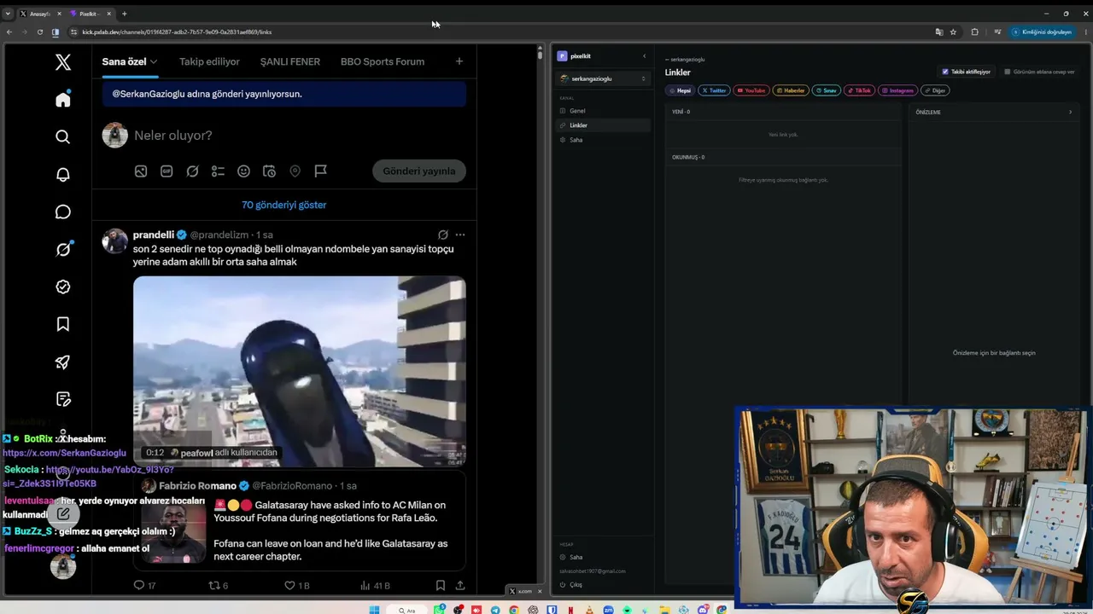The height and width of the screenshot is (614, 1093).
Task: Open X search from the sidebar
Action: click(62, 136)
